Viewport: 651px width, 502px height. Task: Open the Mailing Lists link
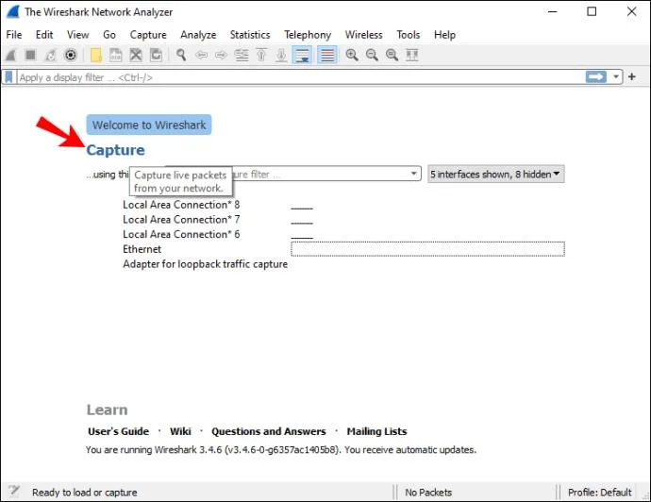[377, 431]
